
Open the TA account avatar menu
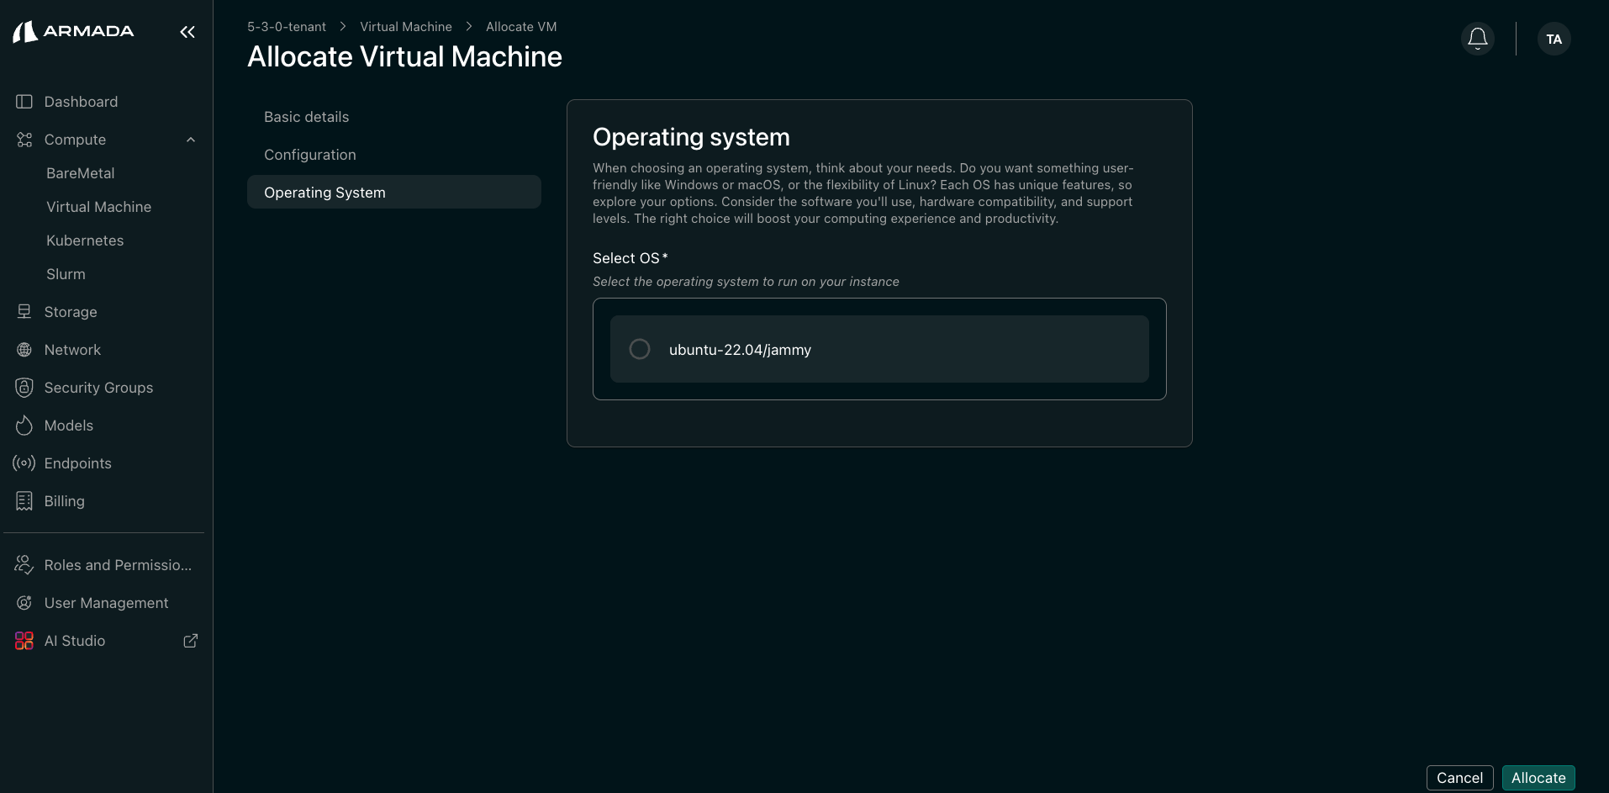(1554, 39)
